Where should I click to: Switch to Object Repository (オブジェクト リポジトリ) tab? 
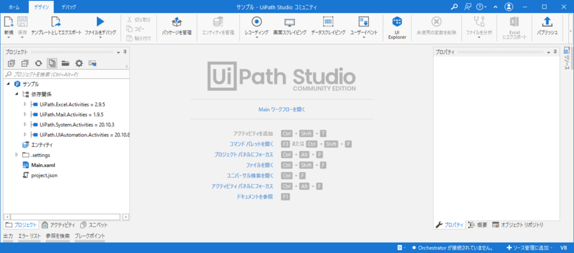pos(518,225)
